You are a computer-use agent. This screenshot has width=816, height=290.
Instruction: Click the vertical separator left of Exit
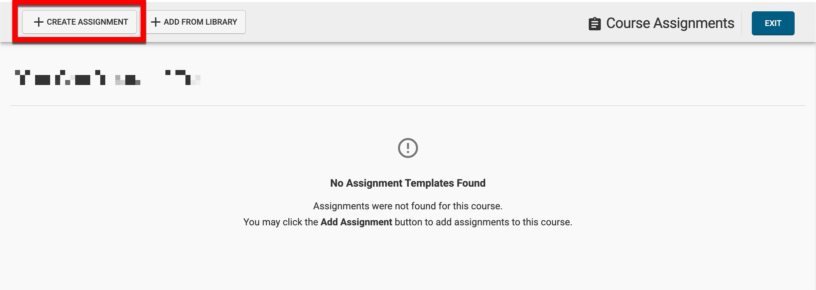(741, 23)
